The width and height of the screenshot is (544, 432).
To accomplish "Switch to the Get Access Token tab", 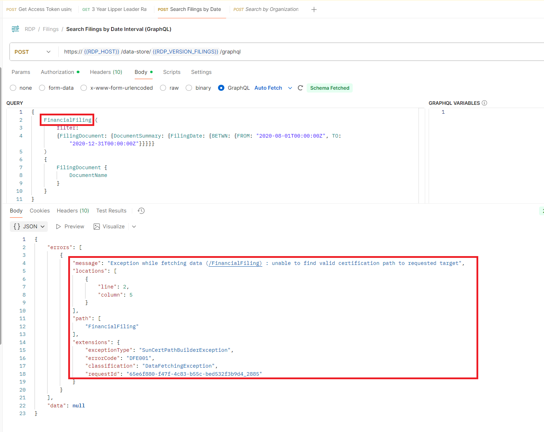I will click(39, 9).
